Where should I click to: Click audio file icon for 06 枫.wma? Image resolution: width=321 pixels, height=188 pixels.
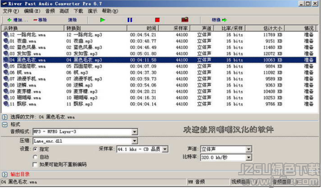(x=6, y=73)
